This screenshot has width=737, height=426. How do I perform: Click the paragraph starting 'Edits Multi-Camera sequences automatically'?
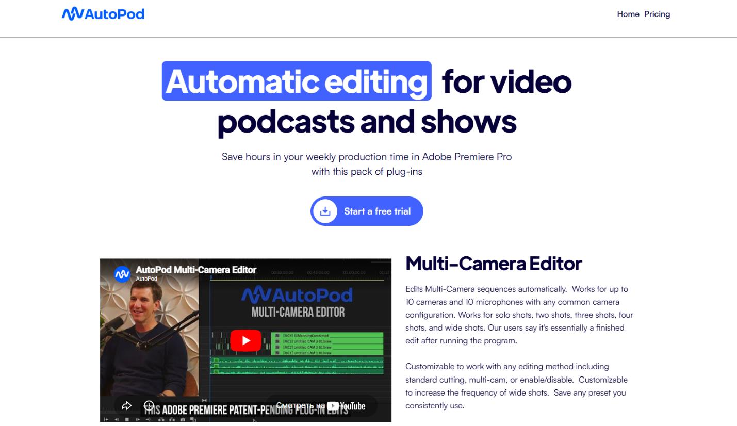coord(519,315)
